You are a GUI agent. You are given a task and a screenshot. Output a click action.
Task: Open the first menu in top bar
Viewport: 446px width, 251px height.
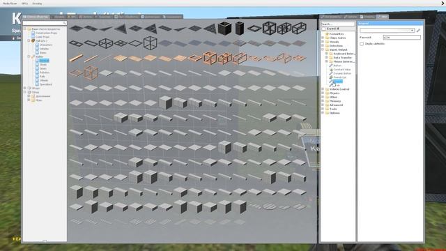[10, 3]
